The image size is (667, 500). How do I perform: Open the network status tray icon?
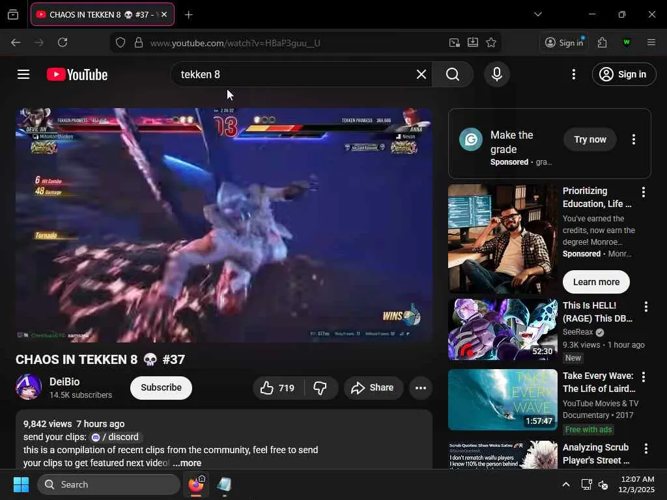(586, 484)
